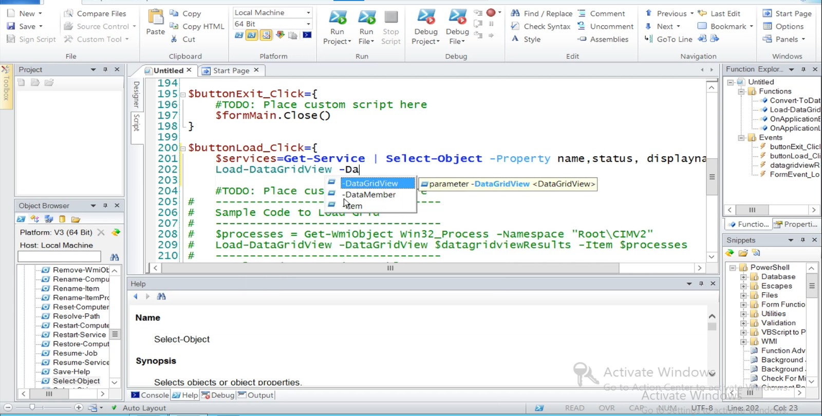Click the green arrow icon in Snippets toolbar
The width and height of the screenshot is (822, 416).
pos(730,253)
